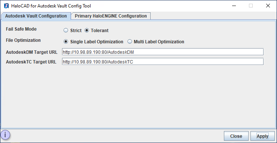Click the AutodeskDM Target URL label text
The width and height of the screenshot is (277, 143).
point(32,52)
